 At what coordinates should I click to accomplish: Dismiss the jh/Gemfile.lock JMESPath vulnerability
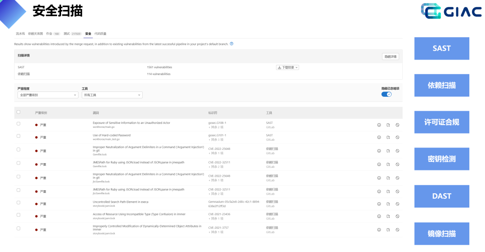tap(397, 192)
